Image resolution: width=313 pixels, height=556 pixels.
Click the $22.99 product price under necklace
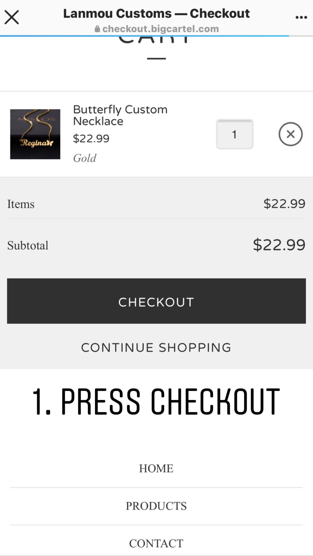pyautogui.click(x=91, y=139)
